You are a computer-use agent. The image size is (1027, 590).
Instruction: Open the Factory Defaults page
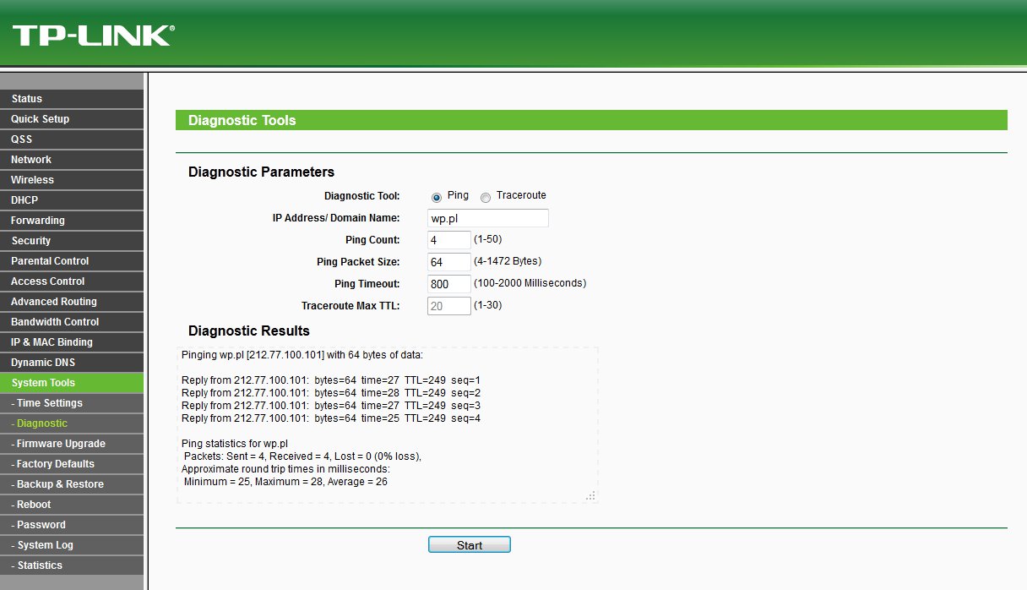coord(72,464)
